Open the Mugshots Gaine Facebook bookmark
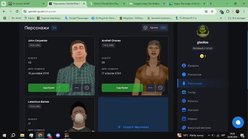 point(104,18)
